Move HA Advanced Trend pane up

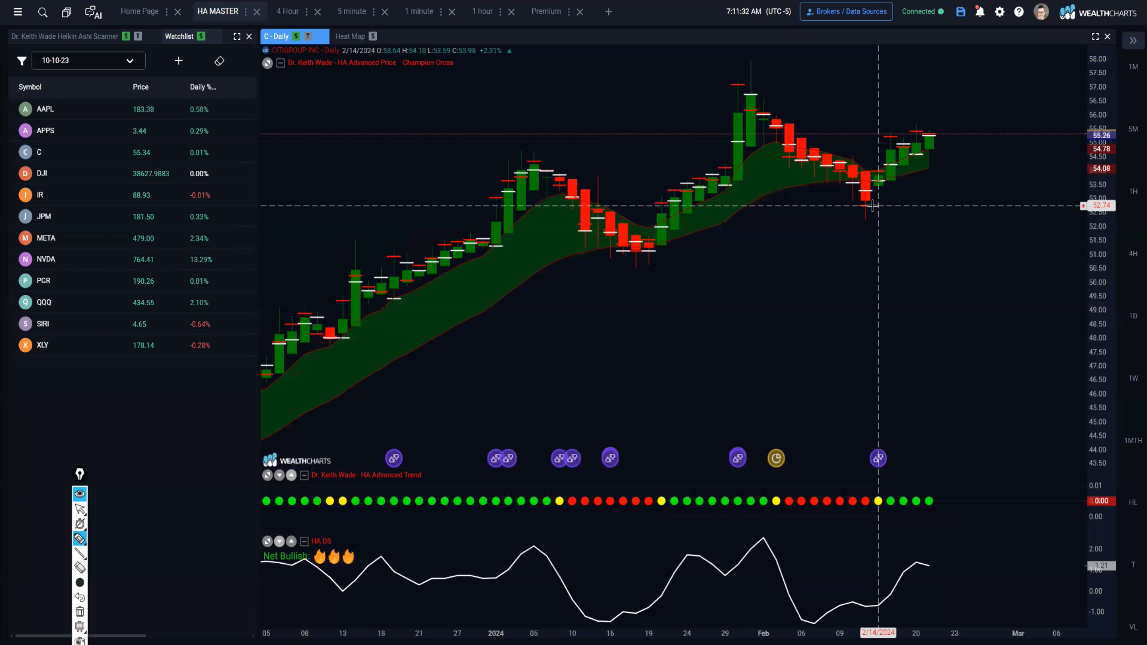[291, 475]
